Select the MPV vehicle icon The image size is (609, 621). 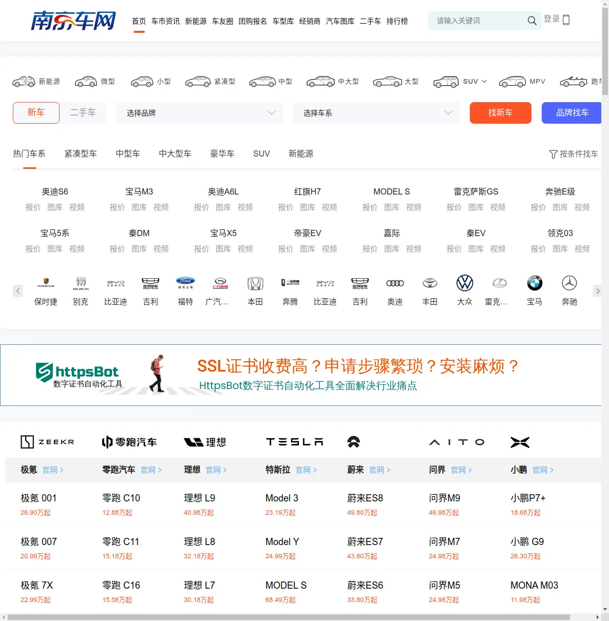point(512,82)
